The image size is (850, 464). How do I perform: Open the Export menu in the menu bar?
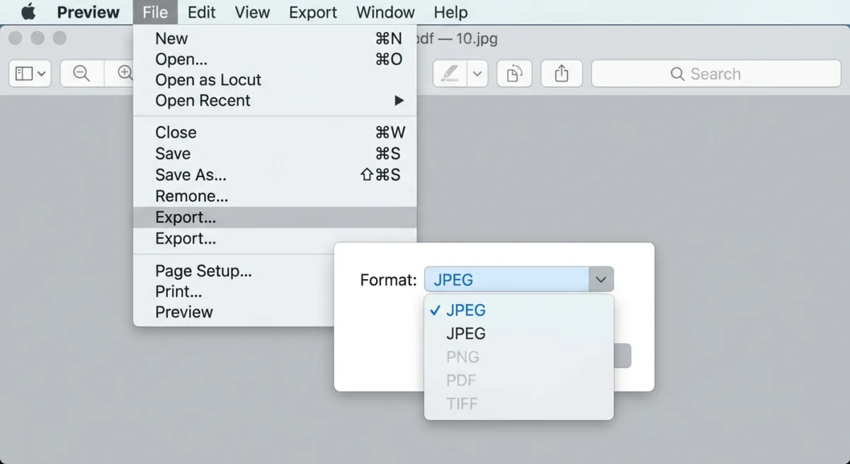coord(313,12)
